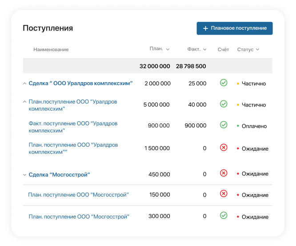Click Ожидание status in 150 000 row

[255, 195]
